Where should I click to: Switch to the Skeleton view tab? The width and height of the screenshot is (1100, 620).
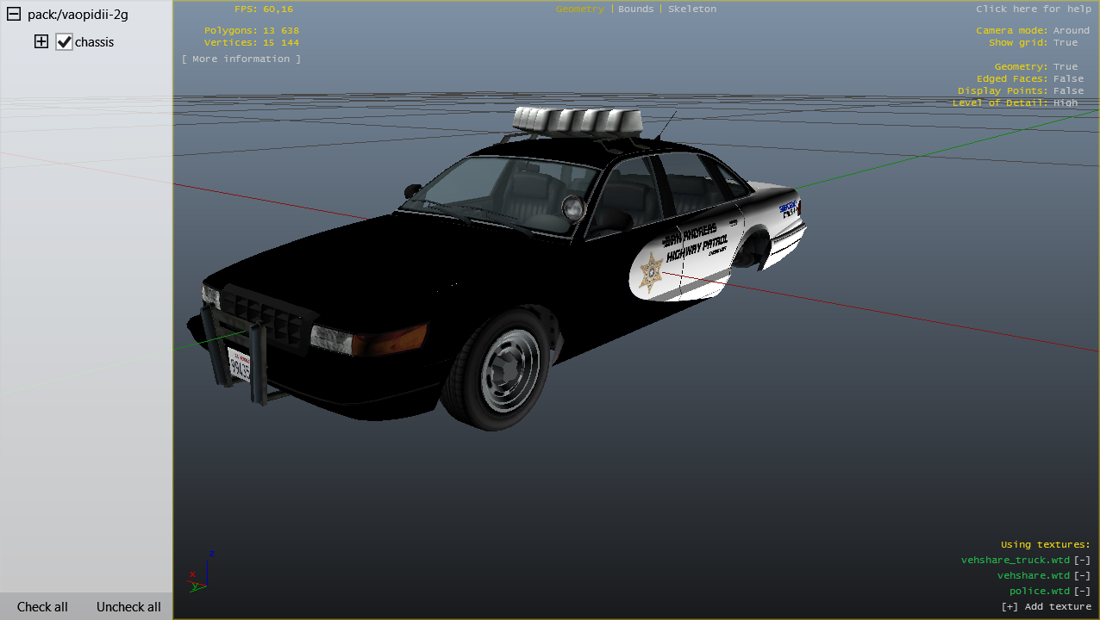(691, 9)
